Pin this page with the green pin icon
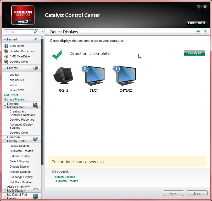Screen dimensions: 212x201 [198, 32]
